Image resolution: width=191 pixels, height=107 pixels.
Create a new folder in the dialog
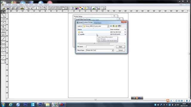(x=116, y=26)
